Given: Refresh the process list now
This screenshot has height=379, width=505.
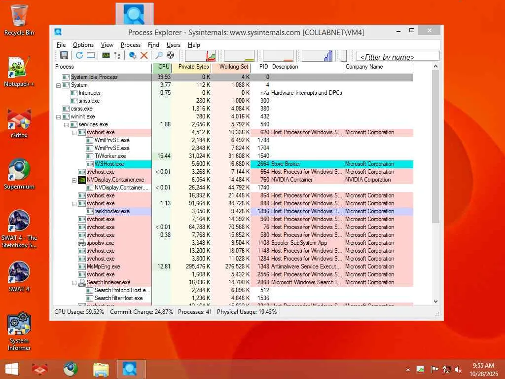Looking at the screenshot, I should coord(79,55).
